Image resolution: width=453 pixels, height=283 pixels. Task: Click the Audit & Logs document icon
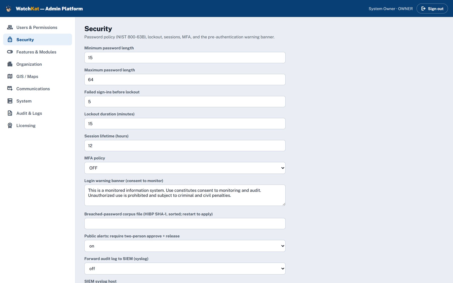[10, 113]
